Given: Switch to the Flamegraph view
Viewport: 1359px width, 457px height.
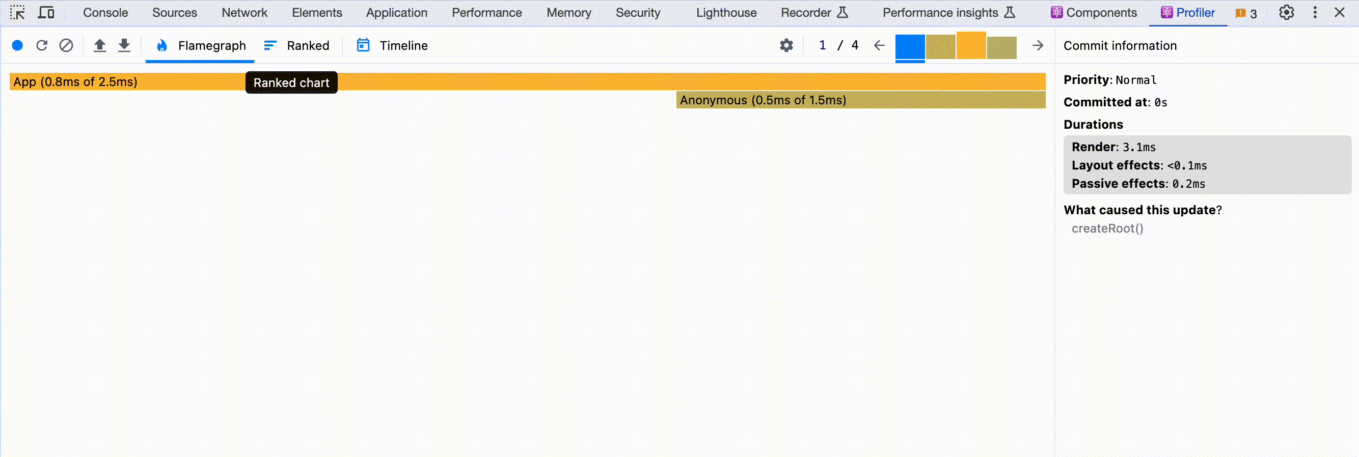Looking at the screenshot, I should click(201, 46).
